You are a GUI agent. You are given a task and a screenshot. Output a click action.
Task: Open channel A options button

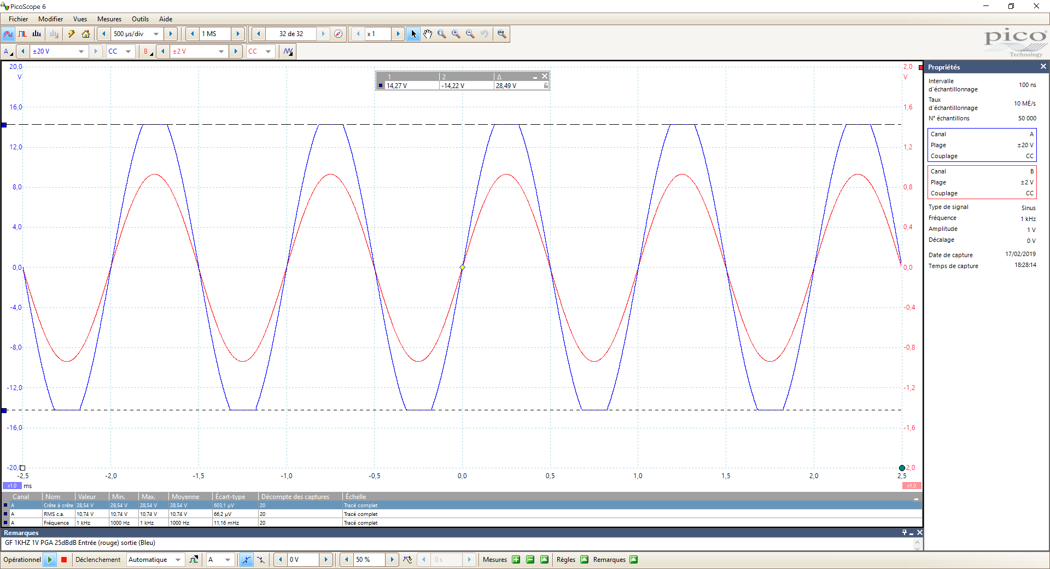coord(8,51)
